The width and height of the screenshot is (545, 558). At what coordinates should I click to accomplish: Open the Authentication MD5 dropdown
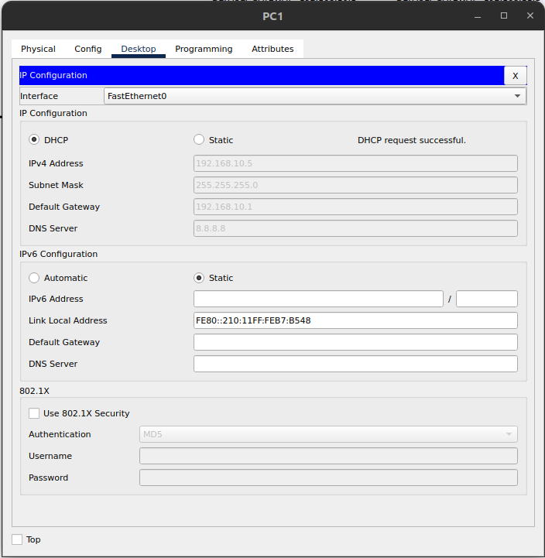[328, 434]
